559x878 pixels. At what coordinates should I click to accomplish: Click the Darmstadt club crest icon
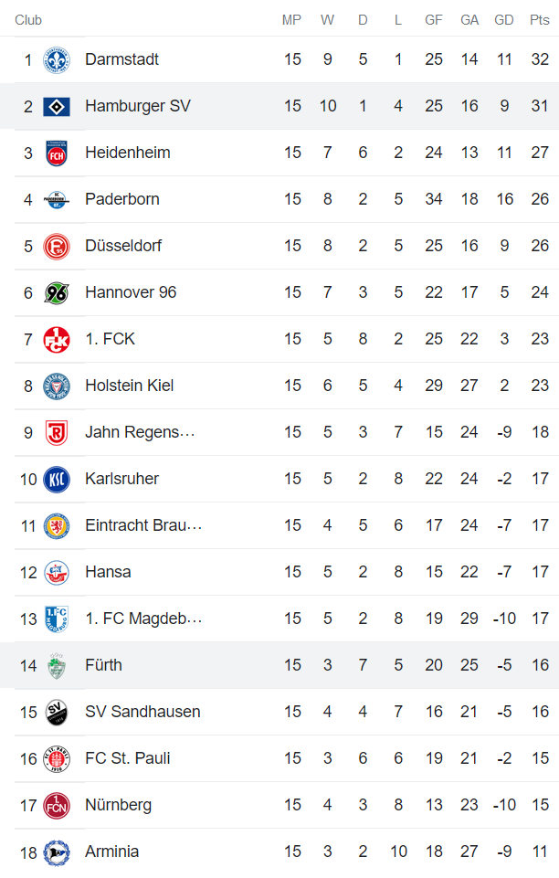pos(57,60)
